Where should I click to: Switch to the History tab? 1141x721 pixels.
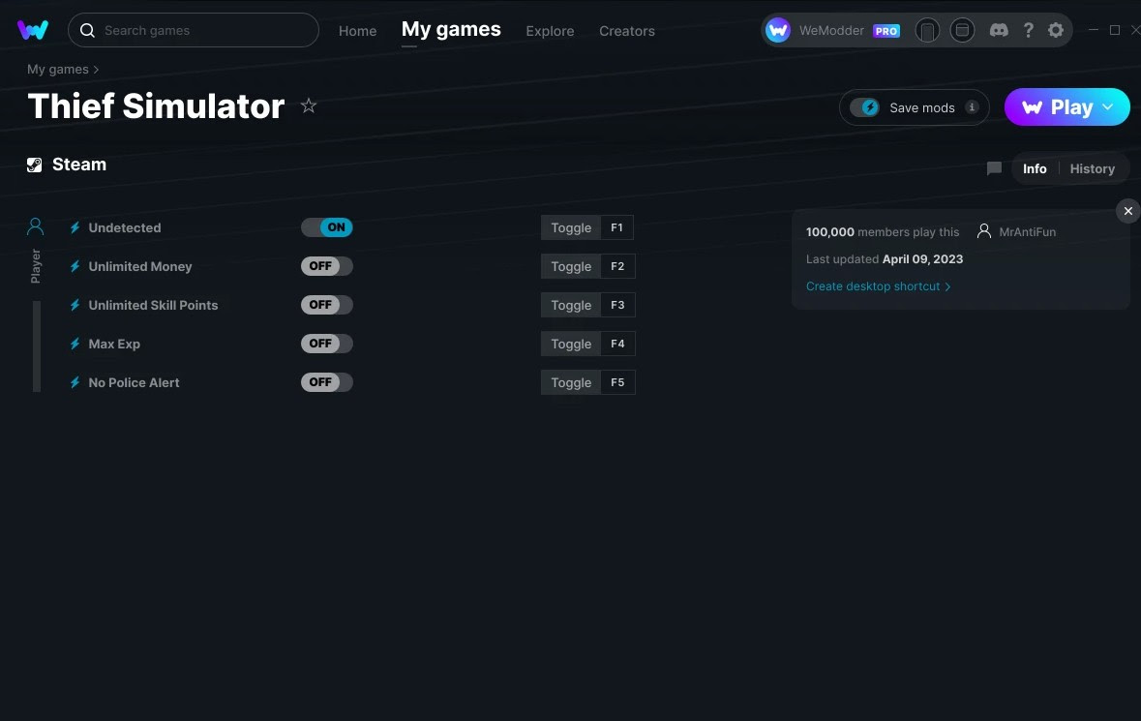click(x=1092, y=168)
